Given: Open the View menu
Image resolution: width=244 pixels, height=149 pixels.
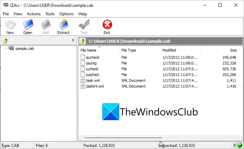Looking at the screenshot, I should click(18, 14).
